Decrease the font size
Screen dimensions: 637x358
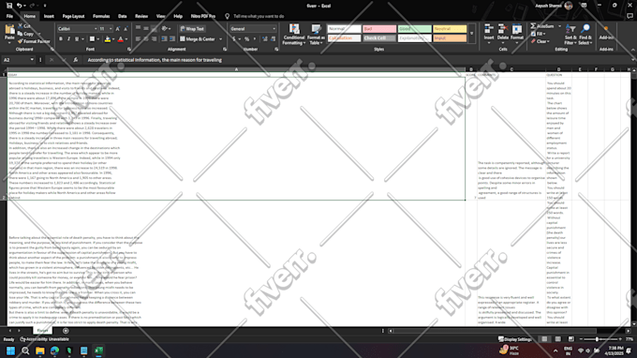[126, 29]
